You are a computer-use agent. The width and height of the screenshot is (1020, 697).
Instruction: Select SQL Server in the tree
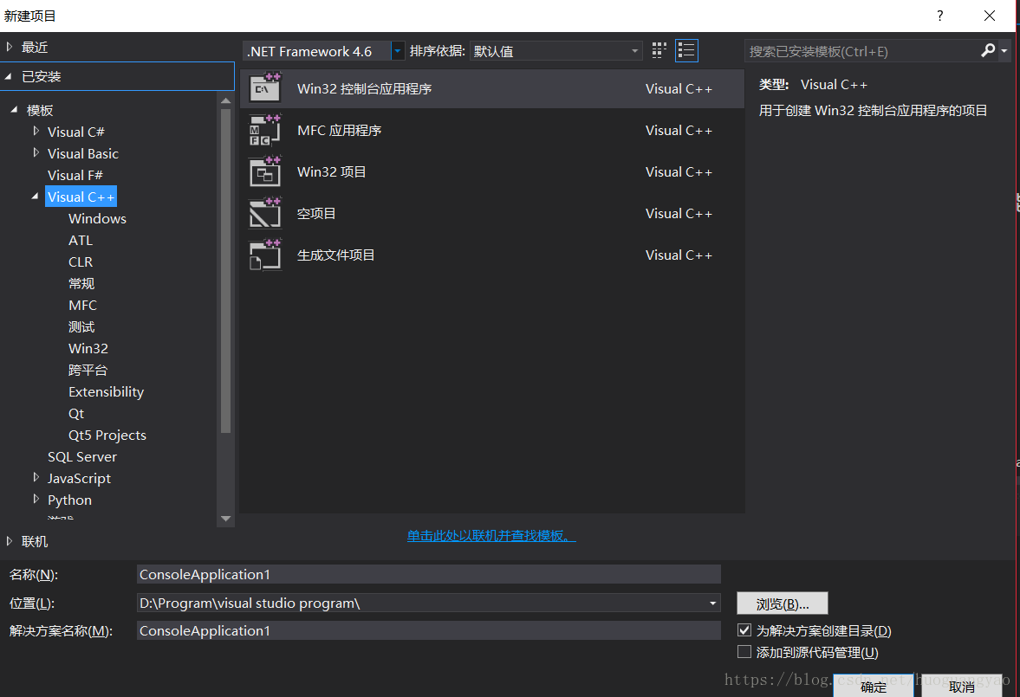pyautogui.click(x=82, y=457)
